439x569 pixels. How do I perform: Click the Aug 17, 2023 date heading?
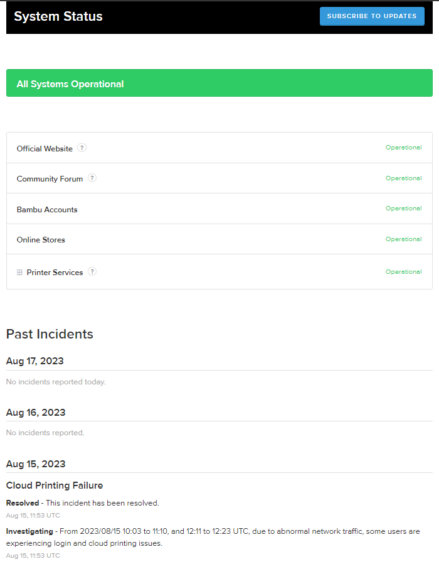click(x=34, y=361)
